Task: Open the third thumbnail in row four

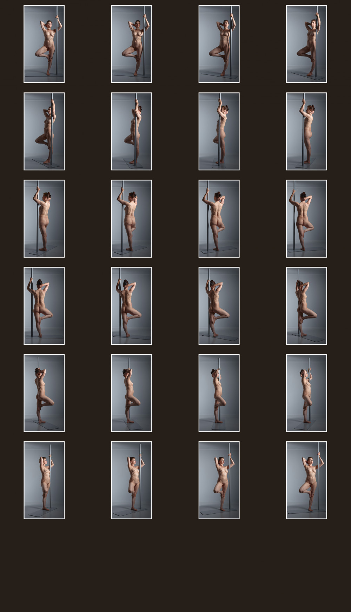Action: 219,306
